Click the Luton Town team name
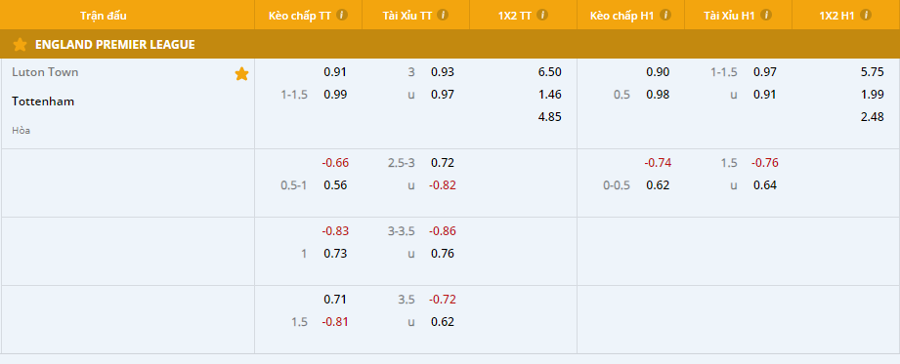The image size is (900, 364). point(45,72)
